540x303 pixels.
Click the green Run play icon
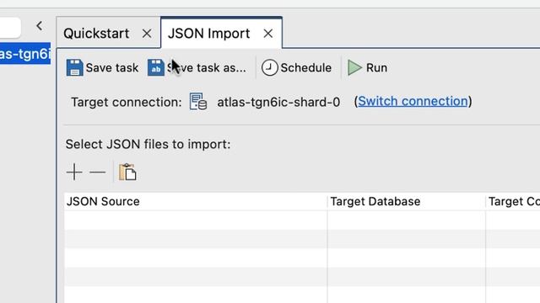[x=354, y=67]
